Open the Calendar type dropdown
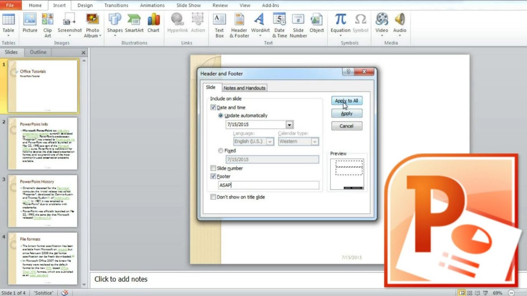Image resolution: width=527 pixels, height=296 pixels. (x=315, y=141)
